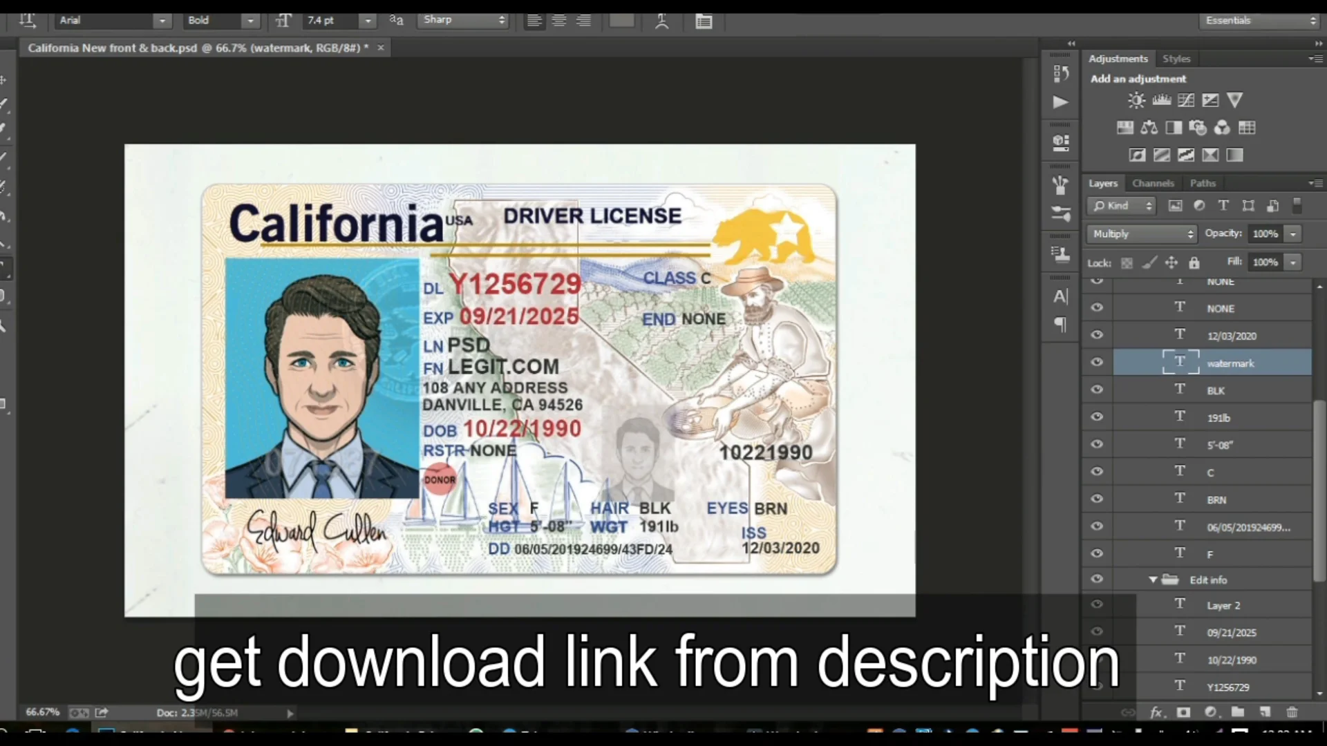Select the Channel Mixer adjustment icon
Image resolution: width=1327 pixels, height=746 pixels.
tap(1222, 127)
